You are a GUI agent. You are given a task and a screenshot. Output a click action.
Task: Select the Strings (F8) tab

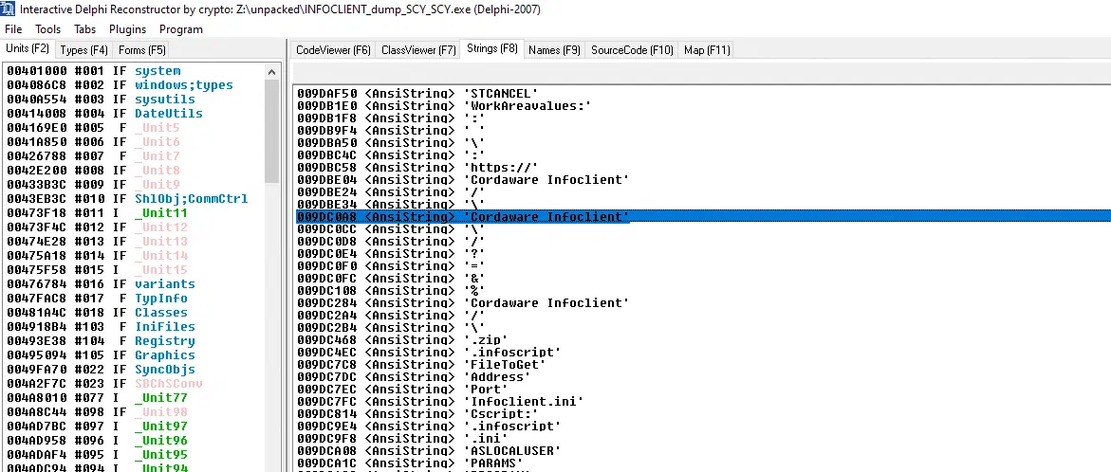pos(492,49)
